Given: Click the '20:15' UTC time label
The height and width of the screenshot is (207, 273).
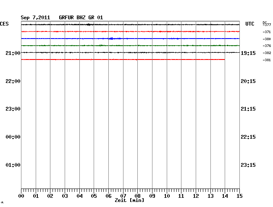Looking at the screenshot, I should pos(248,81).
